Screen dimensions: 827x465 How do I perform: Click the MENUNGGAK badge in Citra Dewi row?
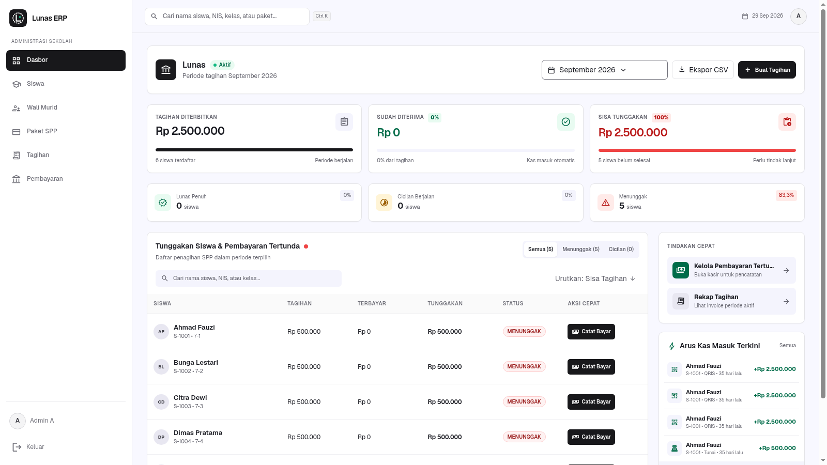[x=524, y=402]
